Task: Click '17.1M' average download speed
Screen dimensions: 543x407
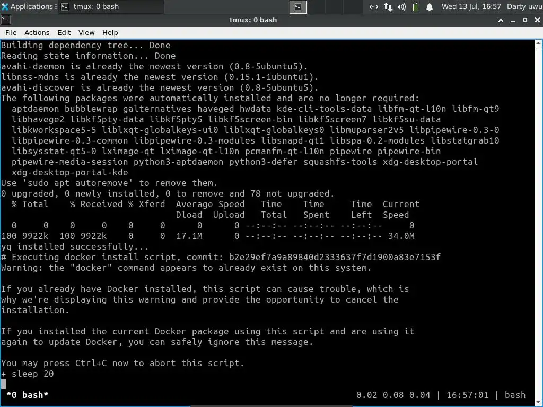Action: coord(189,236)
